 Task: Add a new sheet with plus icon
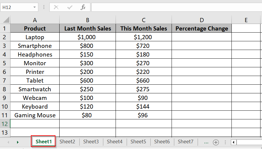click(x=216, y=142)
